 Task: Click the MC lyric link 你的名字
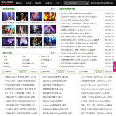click(25, 67)
